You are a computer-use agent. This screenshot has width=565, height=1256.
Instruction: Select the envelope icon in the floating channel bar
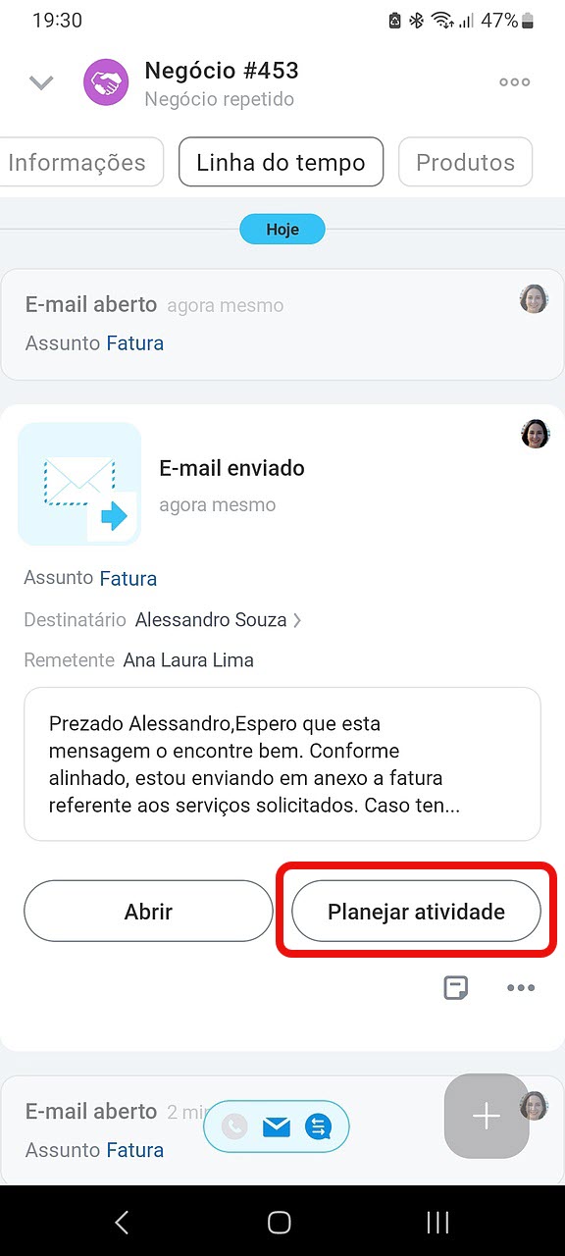point(277,1127)
